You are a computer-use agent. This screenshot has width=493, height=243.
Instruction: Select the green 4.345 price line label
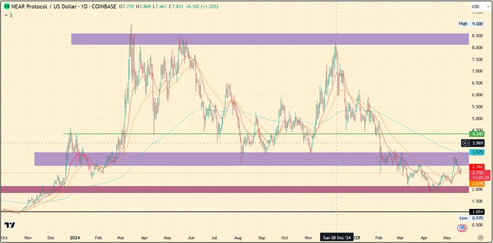[477, 134]
